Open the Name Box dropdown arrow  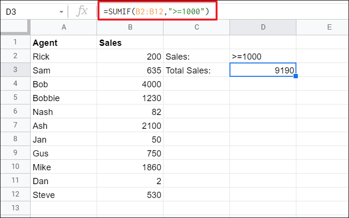tap(61, 11)
